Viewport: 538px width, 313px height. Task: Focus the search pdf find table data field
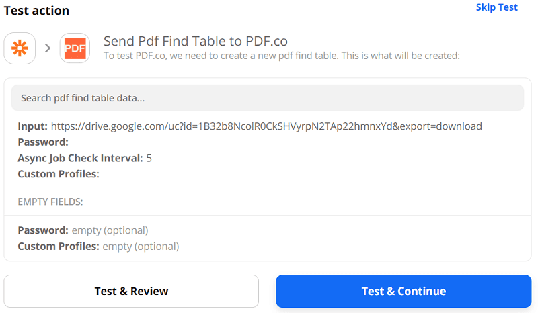267,98
